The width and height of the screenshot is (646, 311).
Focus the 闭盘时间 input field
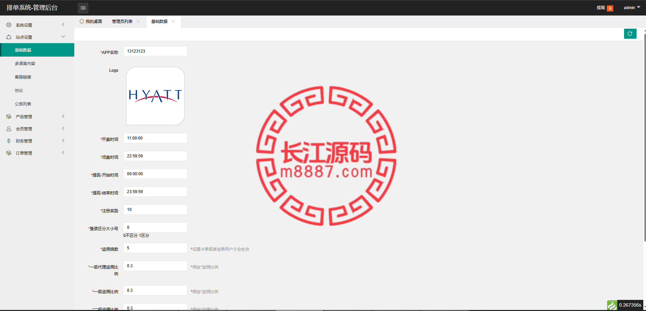click(x=155, y=156)
